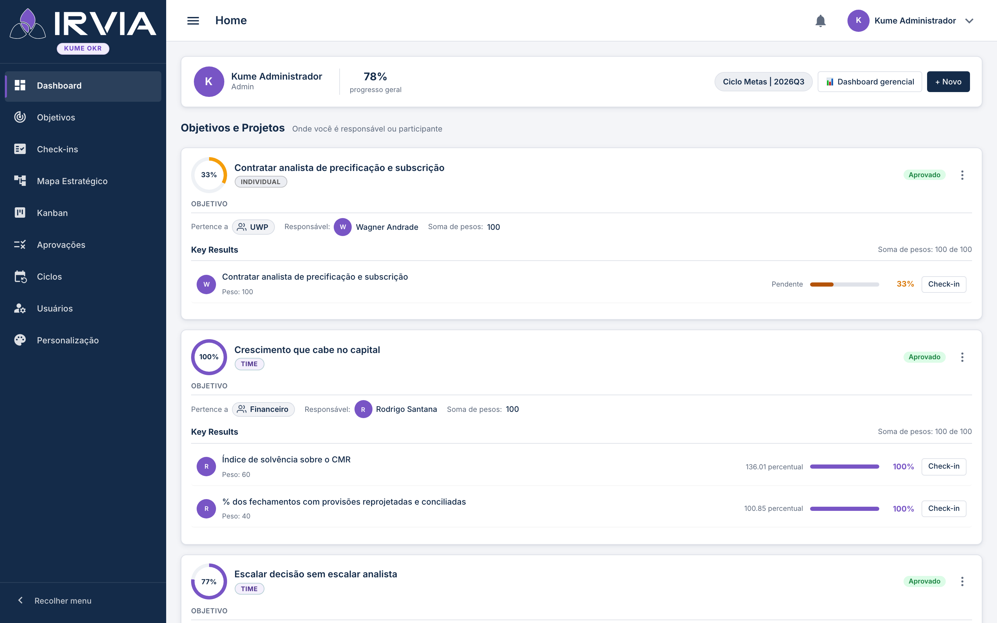The width and height of the screenshot is (997, 623).
Task: Open Kanban from the sidebar
Action: click(83, 213)
